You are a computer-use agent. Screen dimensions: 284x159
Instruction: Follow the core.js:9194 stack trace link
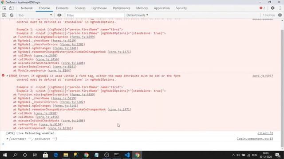click(51, 125)
